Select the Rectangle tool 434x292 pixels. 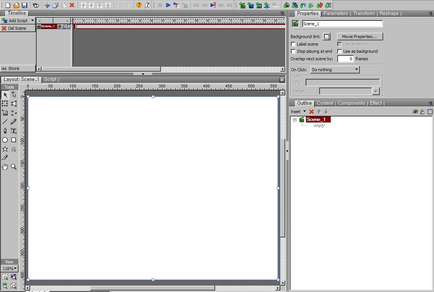point(14,140)
